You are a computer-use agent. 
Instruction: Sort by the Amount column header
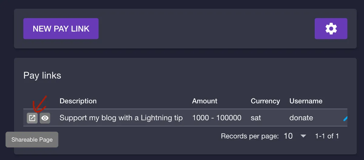pyautogui.click(x=205, y=101)
